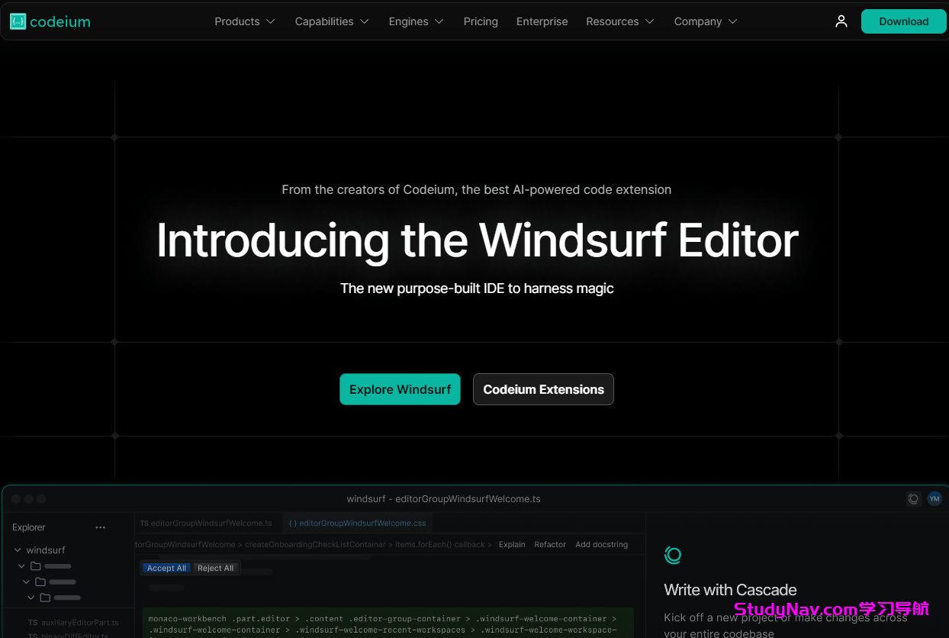
Task: Click Explain in the breadcrumb action bar
Action: [512, 544]
